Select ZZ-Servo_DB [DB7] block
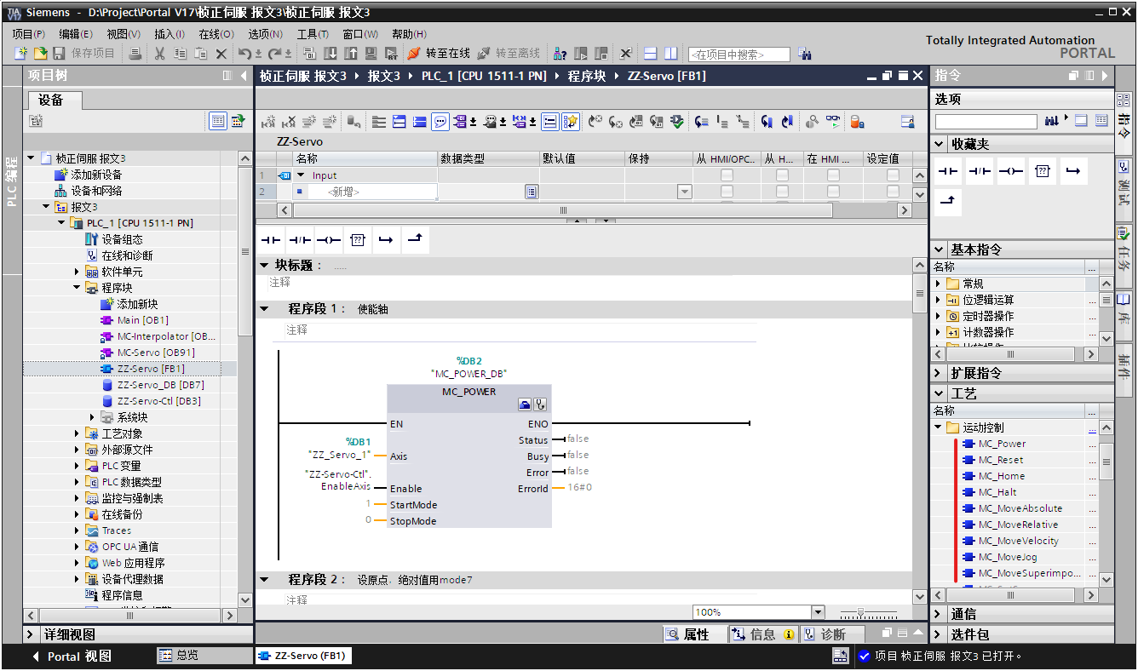Image resolution: width=1138 pixels, height=671 pixels. point(152,385)
